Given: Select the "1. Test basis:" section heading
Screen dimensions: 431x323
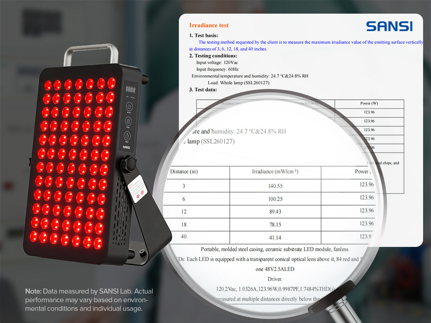Looking at the screenshot, I should tap(203, 36).
